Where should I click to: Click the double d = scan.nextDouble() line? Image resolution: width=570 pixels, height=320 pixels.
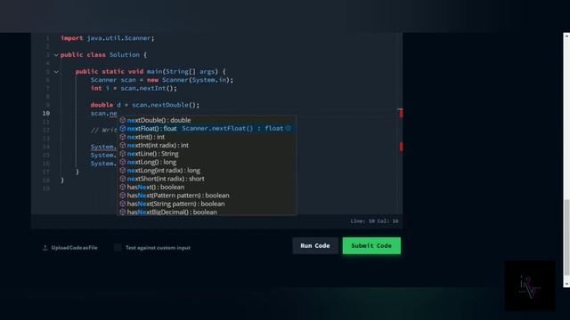(144, 105)
